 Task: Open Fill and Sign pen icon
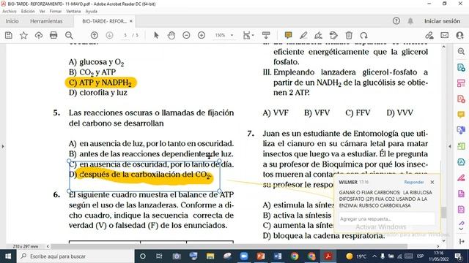click(429, 35)
